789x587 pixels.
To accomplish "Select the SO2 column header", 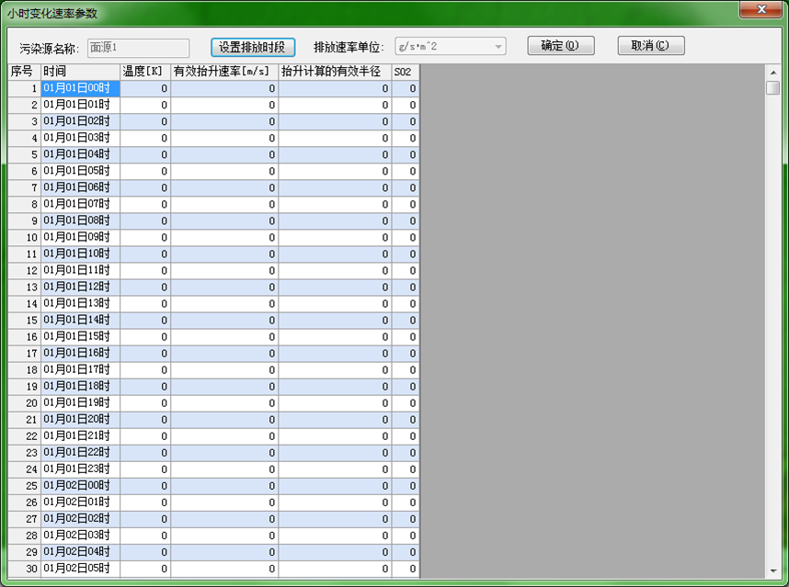I will coord(405,72).
